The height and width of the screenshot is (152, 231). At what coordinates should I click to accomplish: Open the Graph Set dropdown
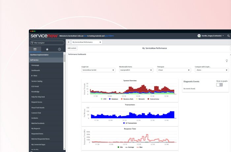pos(98,70)
